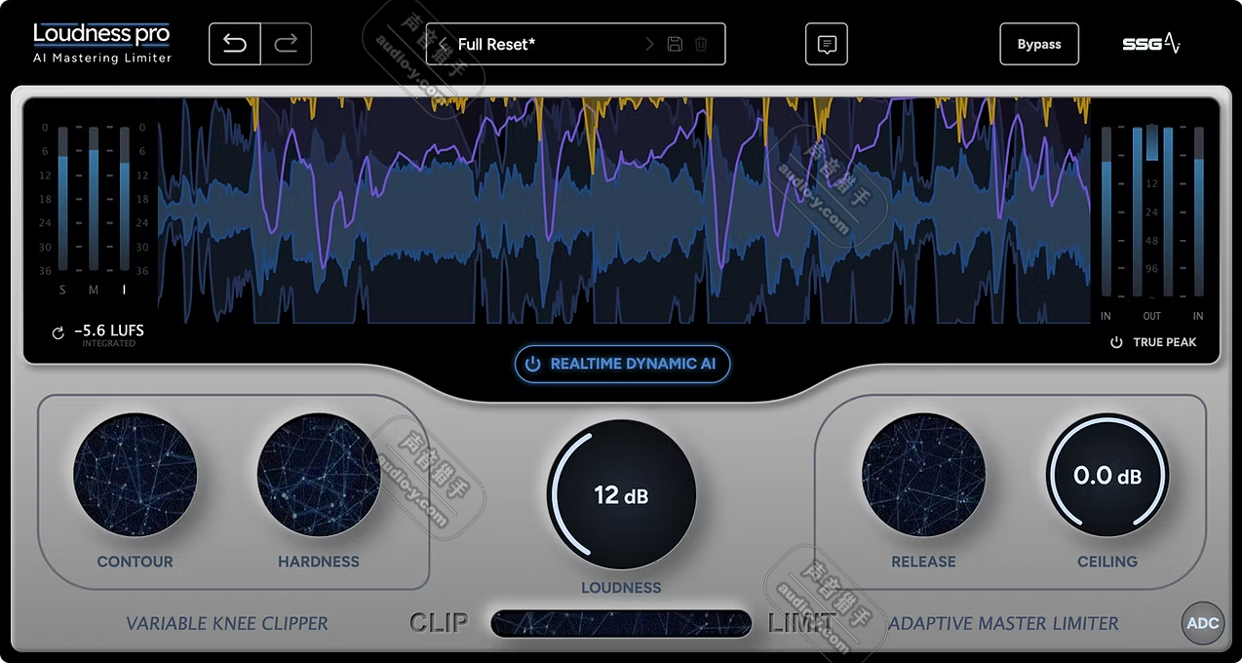The width and height of the screenshot is (1242, 663).
Task: Click the RELEASE label text
Action: click(923, 562)
